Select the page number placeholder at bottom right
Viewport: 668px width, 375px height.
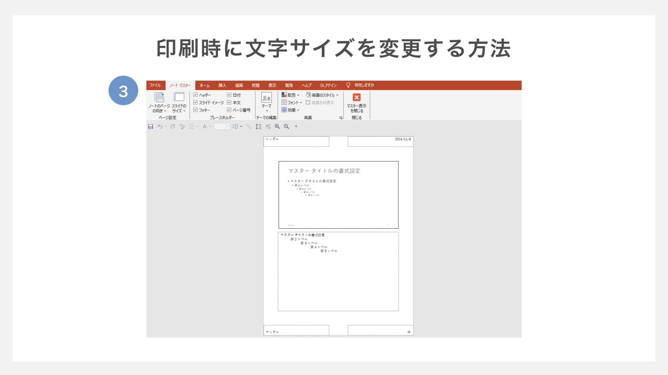pos(380,330)
